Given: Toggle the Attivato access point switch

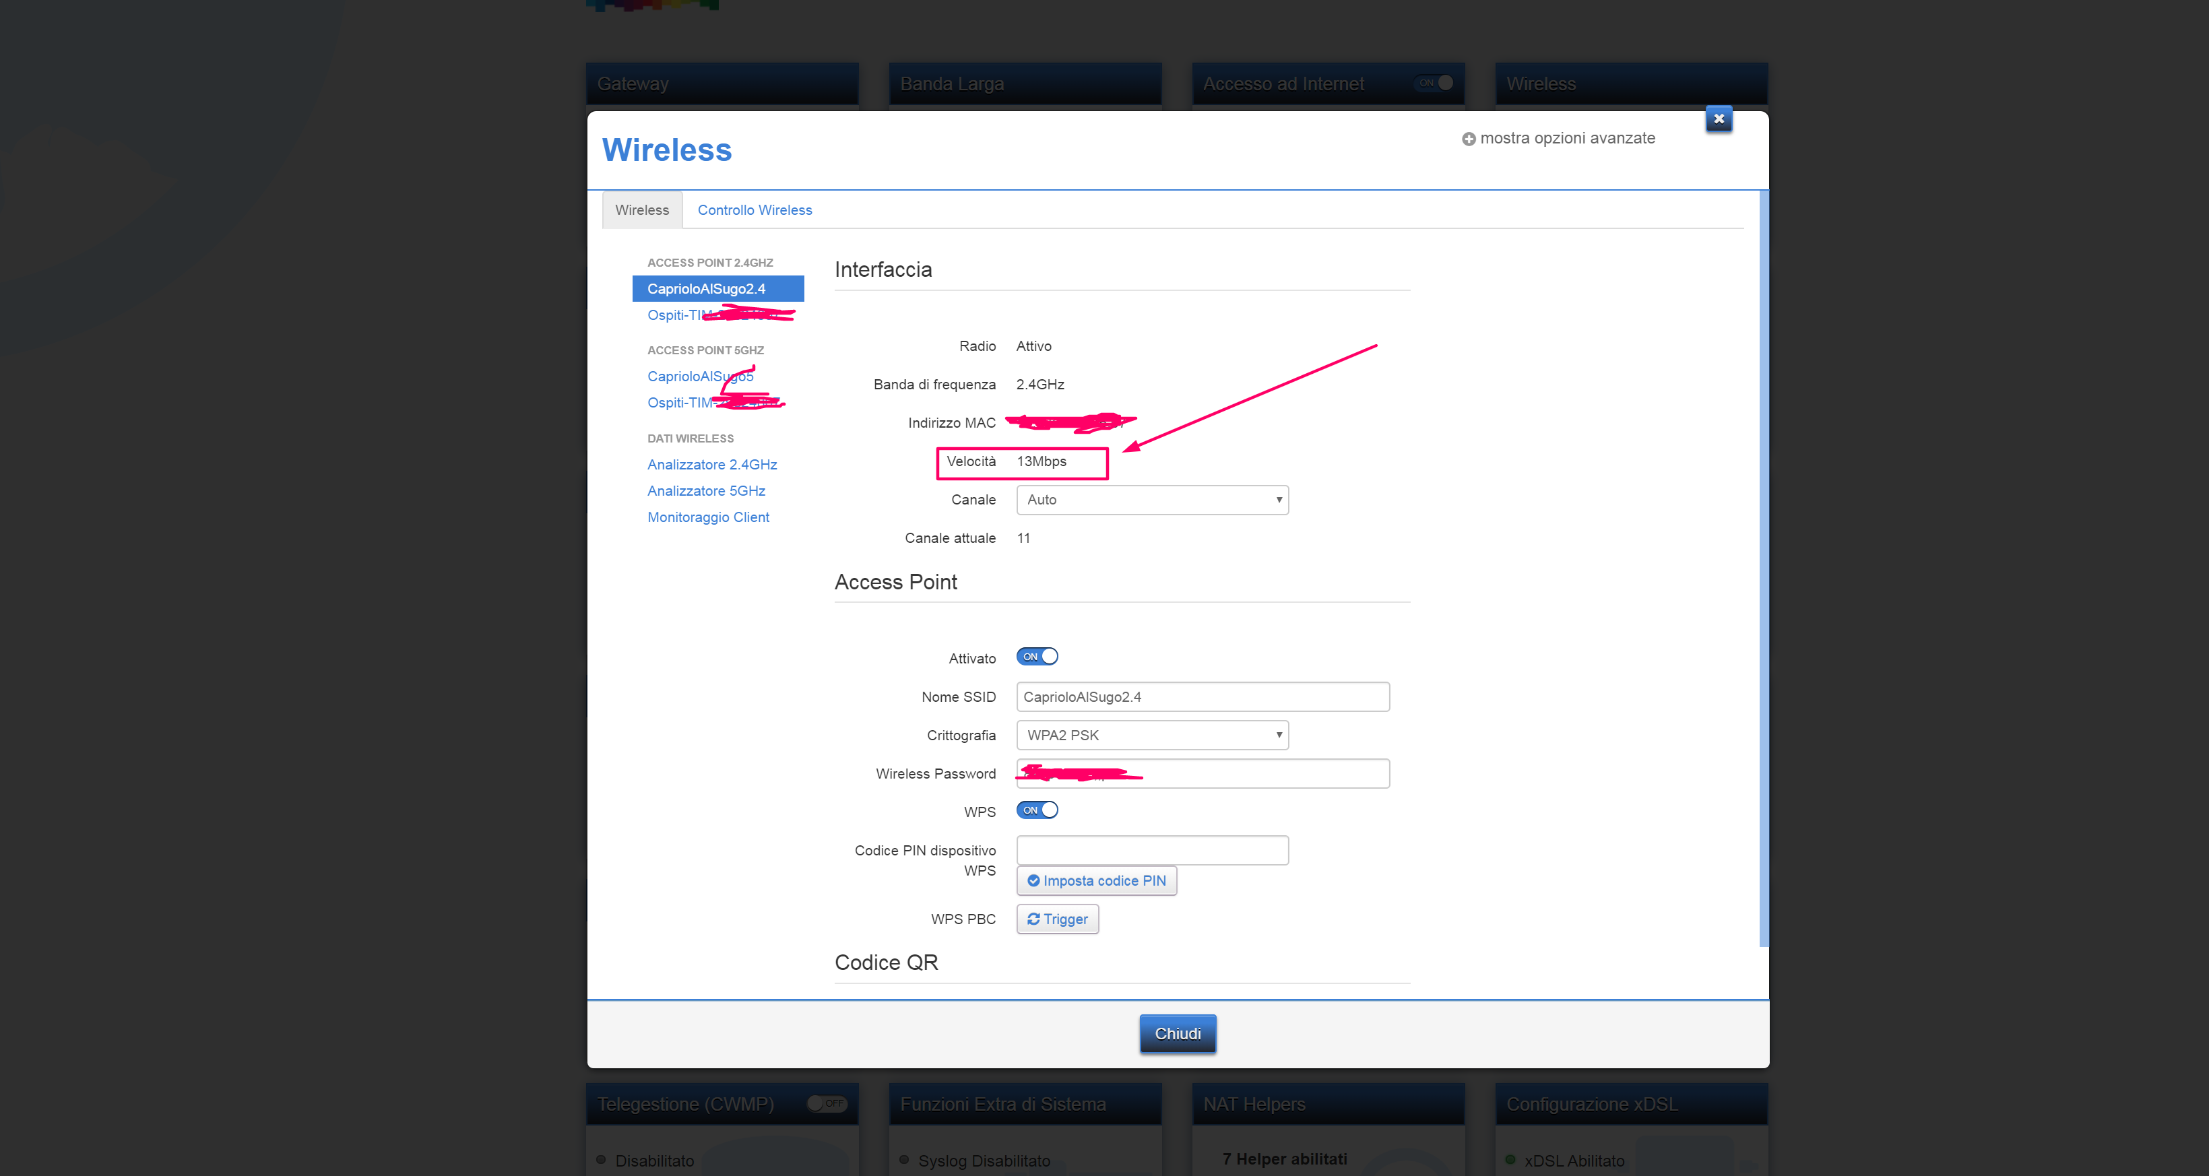Looking at the screenshot, I should click(1037, 657).
